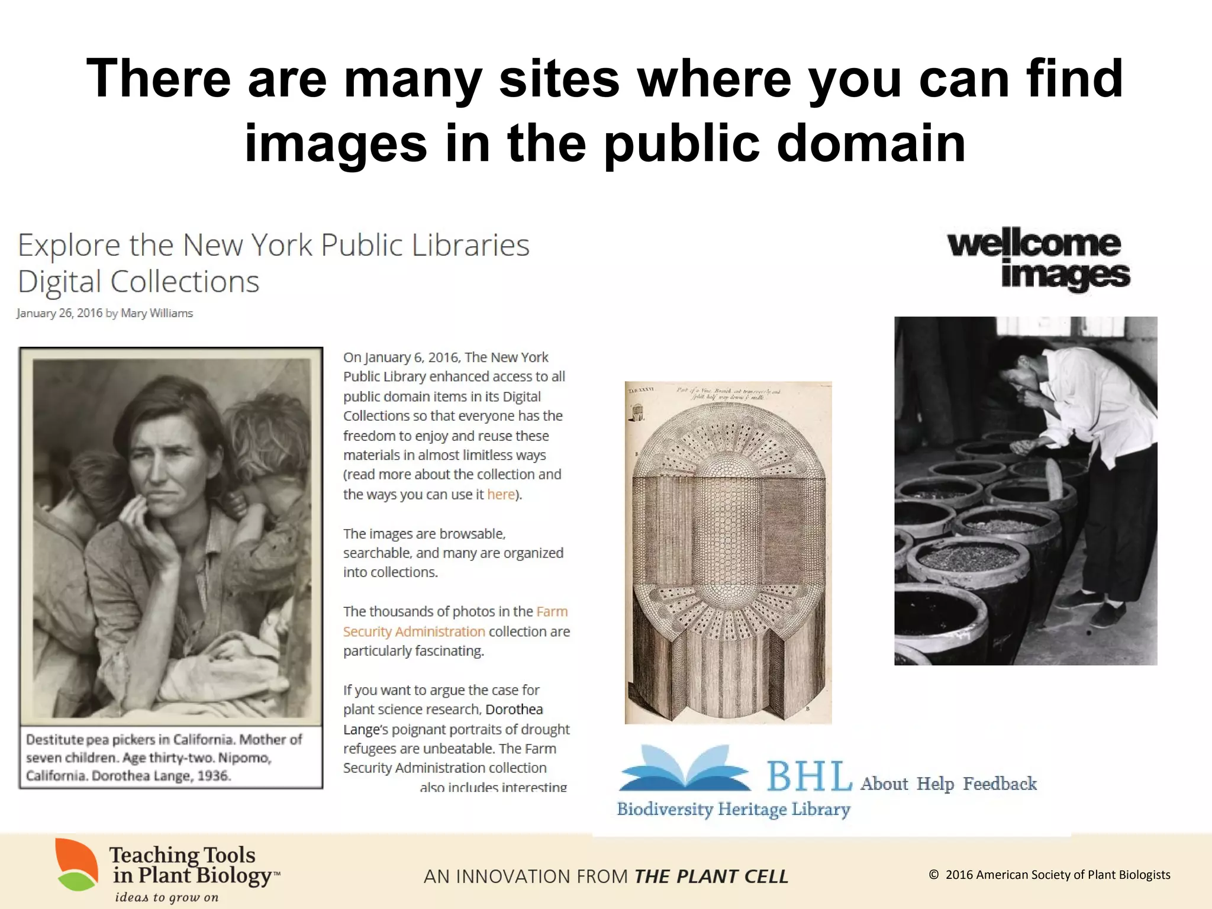The image size is (1212, 909).
Task: Select the Dorothea Lange mother photograph
Action: [171, 536]
